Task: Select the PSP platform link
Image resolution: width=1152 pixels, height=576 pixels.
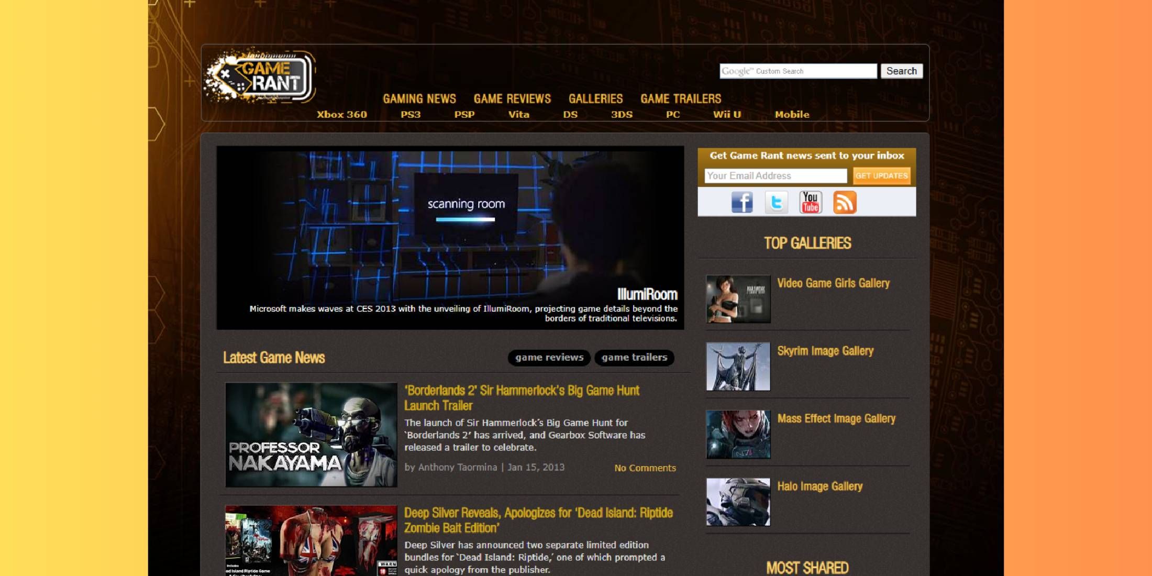Action: tap(464, 115)
